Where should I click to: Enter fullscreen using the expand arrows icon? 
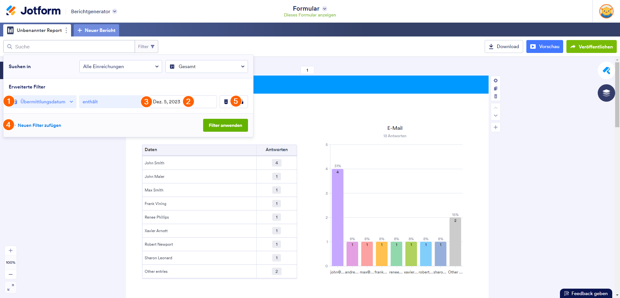coord(11,287)
